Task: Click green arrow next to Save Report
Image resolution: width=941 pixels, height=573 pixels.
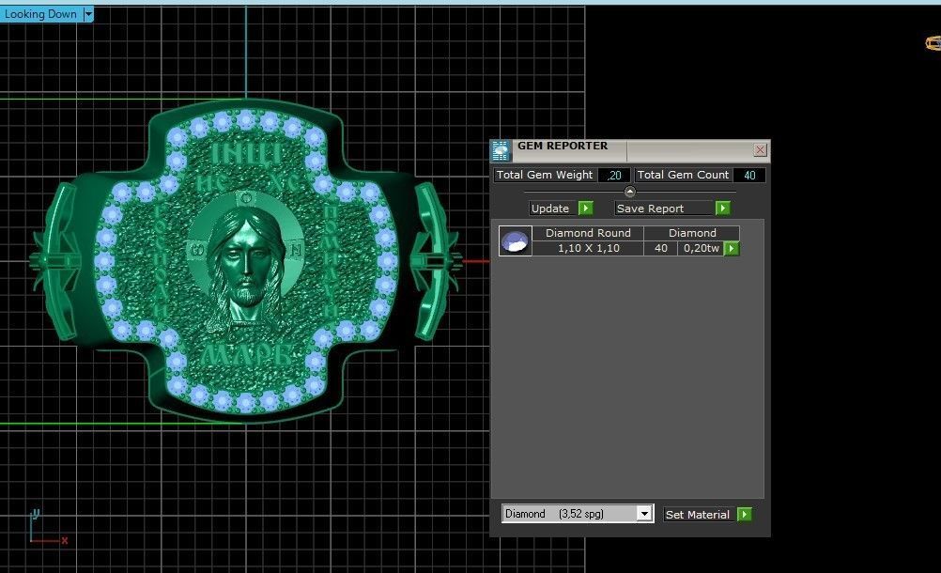Action: pos(722,208)
